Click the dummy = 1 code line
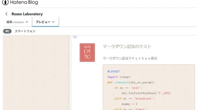197x110 pixels. tap(129, 104)
